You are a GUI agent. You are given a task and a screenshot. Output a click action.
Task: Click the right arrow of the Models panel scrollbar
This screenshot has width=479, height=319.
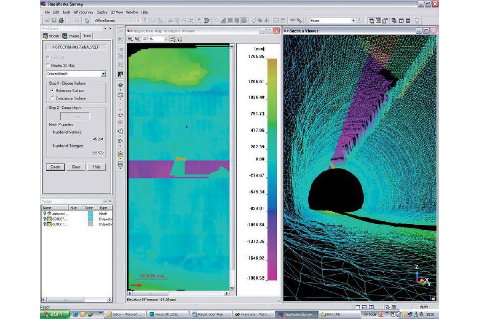coord(109,299)
